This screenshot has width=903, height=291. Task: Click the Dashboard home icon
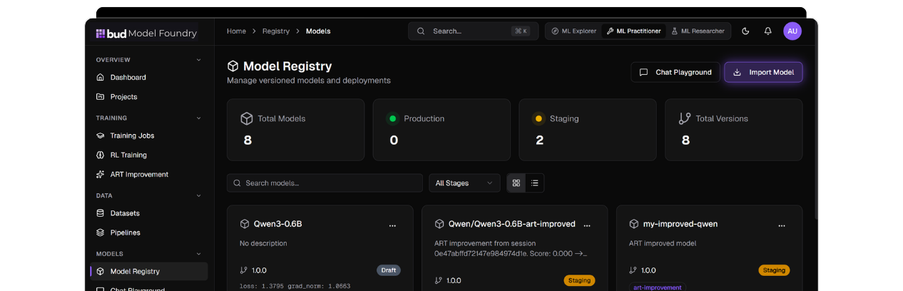coord(101,77)
